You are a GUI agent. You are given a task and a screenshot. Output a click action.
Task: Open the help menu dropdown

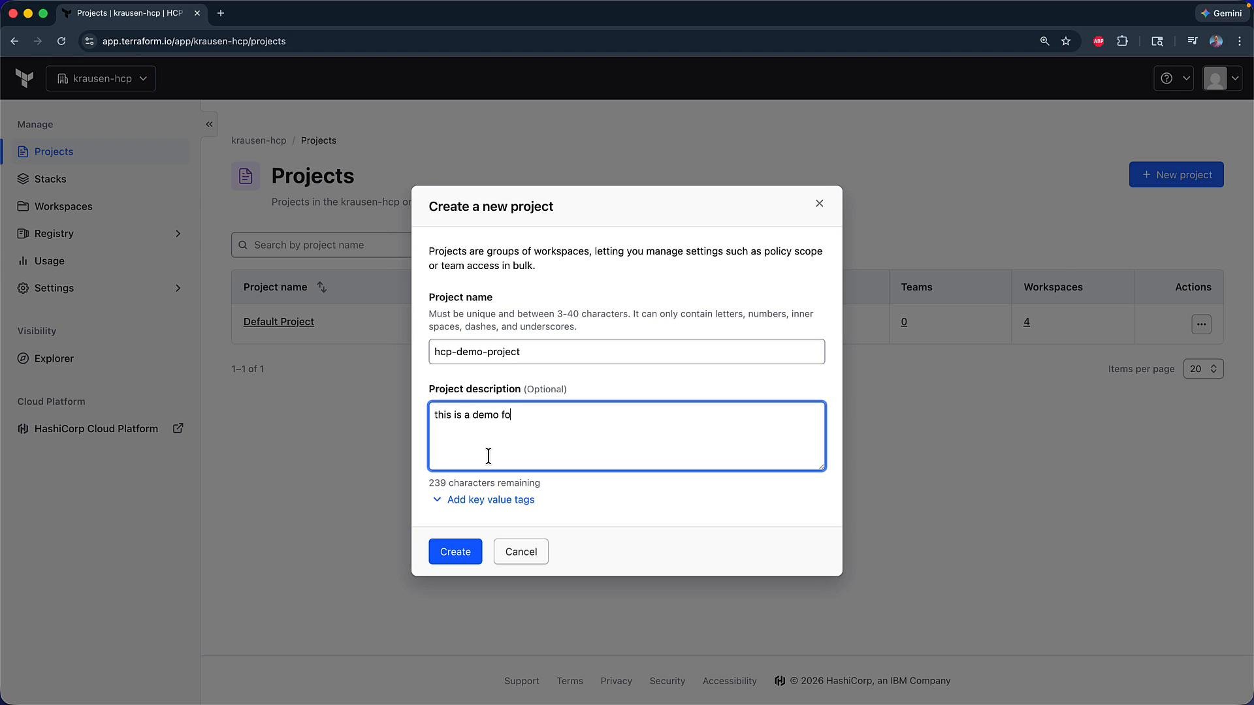tap(1174, 78)
